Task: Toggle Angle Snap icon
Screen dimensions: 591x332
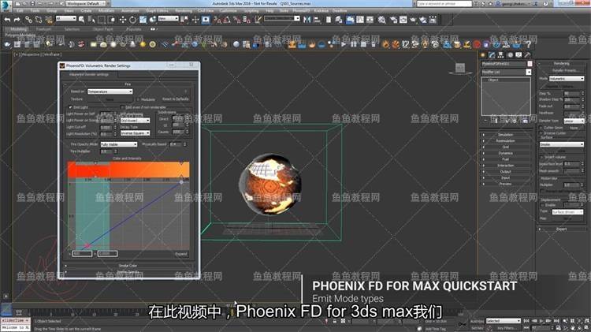Action: (226, 20)
